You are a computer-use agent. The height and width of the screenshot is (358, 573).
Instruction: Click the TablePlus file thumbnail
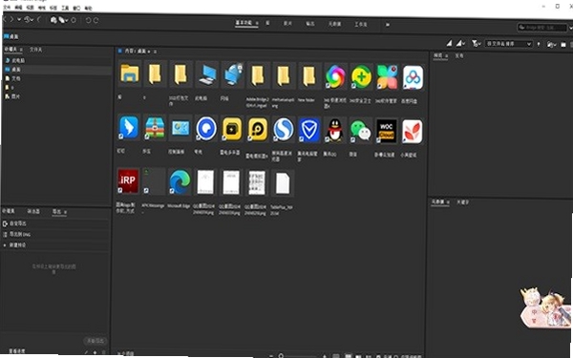tap(283, 183)
